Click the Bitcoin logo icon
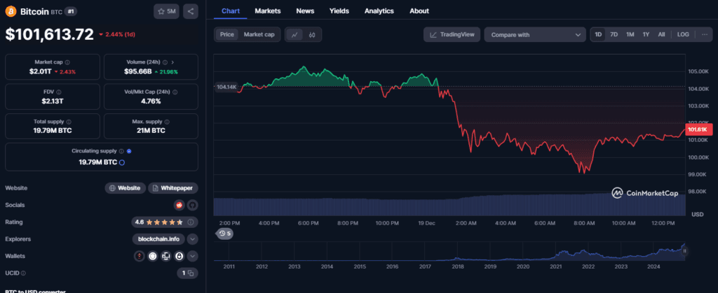 pyautogui.click(x=11, y=11)
